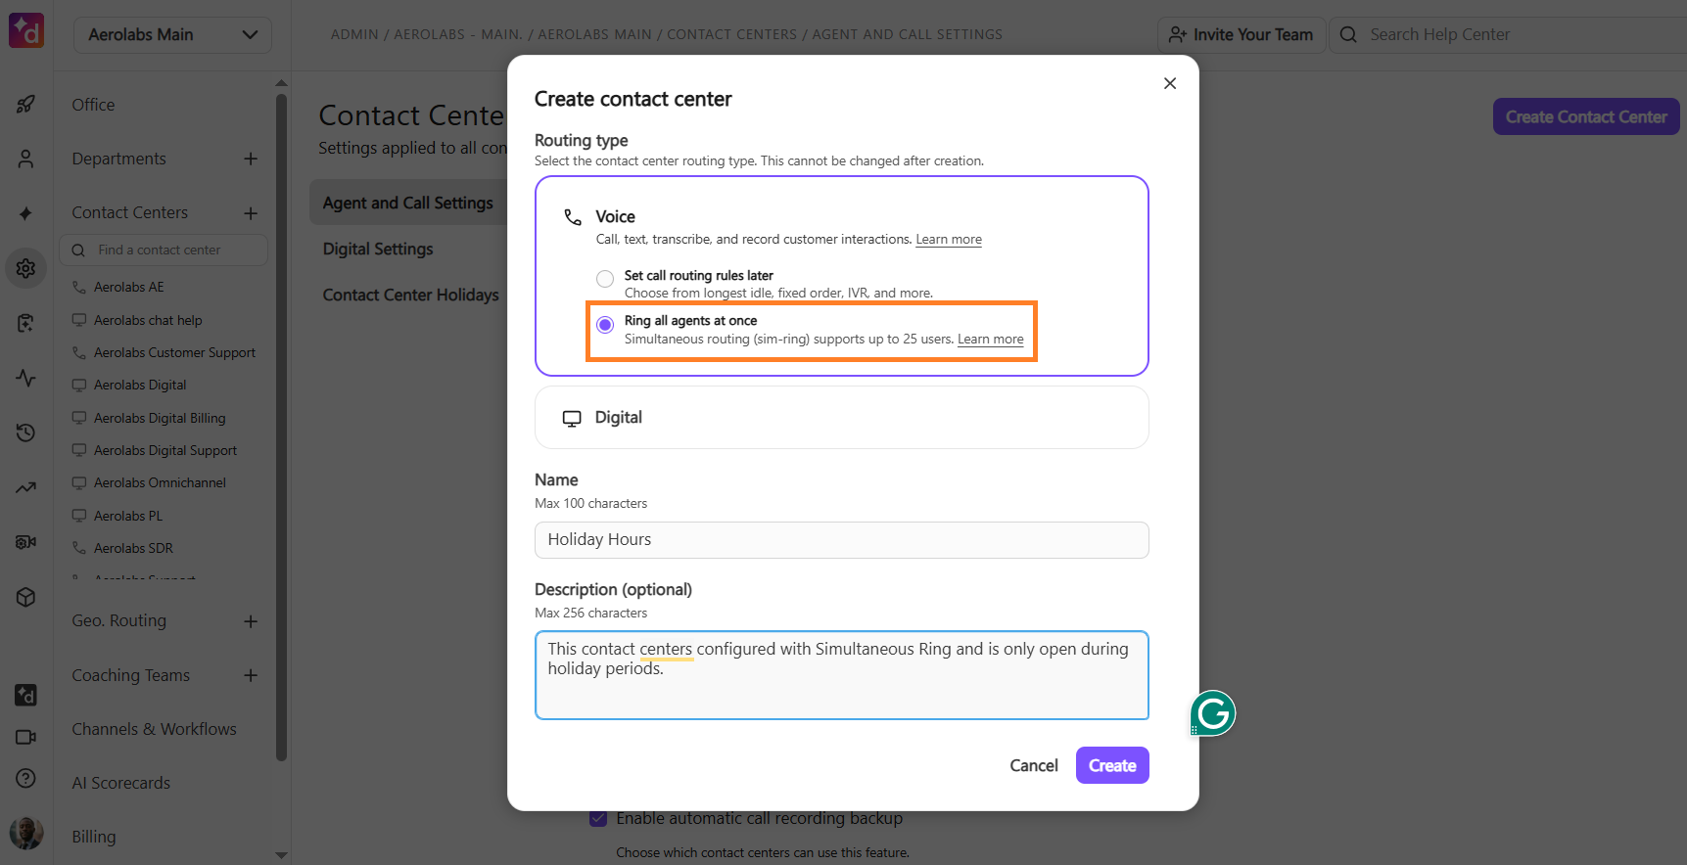Click the Grammarly icon in description field
The width and height of the screenshot is (1687, 865).
pos(1213,713)
